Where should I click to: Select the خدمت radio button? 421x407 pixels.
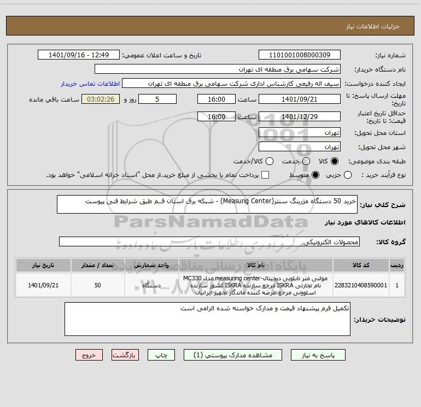[306, 161]
